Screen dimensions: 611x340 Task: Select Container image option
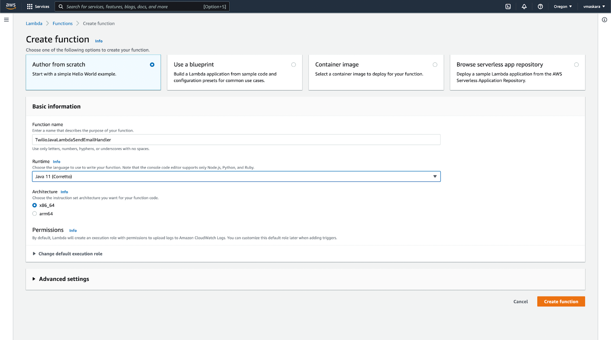tap(376, 73)
